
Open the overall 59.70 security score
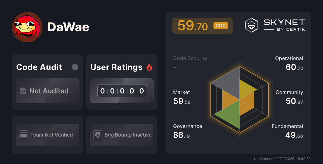[193, 25]
